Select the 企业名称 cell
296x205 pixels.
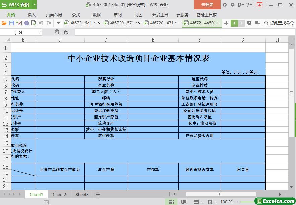(106, 85)
